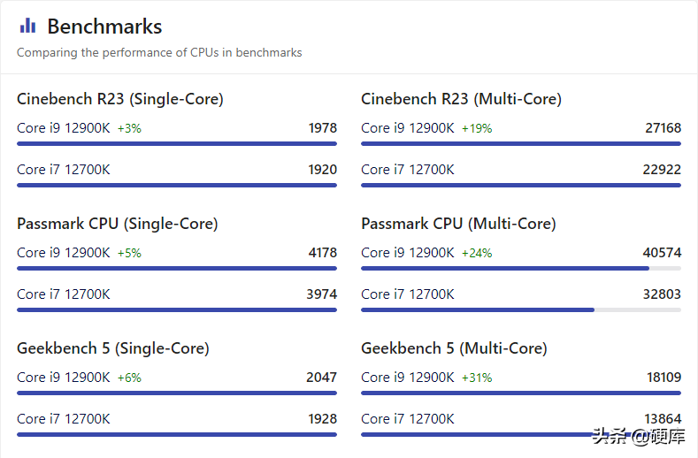This screenshot has height=458, width=698.
Task: Click the +31% badge in Geekbench Multi-Core
Action: (477, 378)
